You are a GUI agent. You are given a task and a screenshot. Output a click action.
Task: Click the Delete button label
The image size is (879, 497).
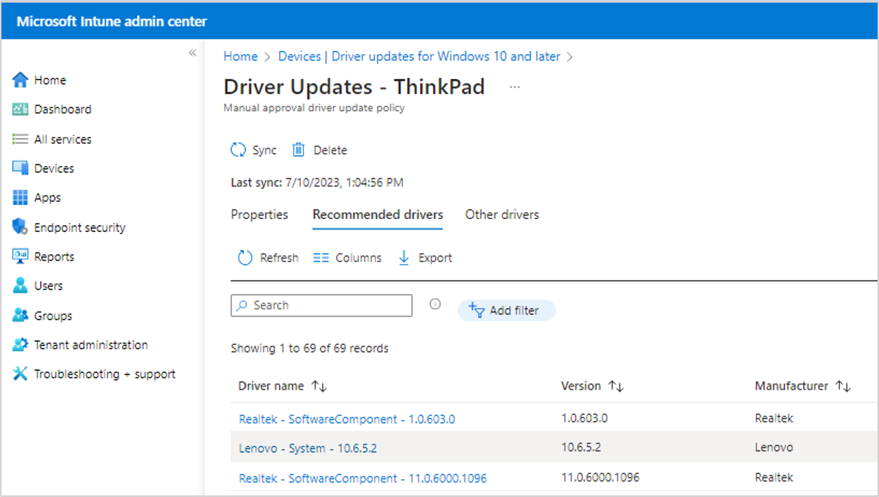click(330, 150)
